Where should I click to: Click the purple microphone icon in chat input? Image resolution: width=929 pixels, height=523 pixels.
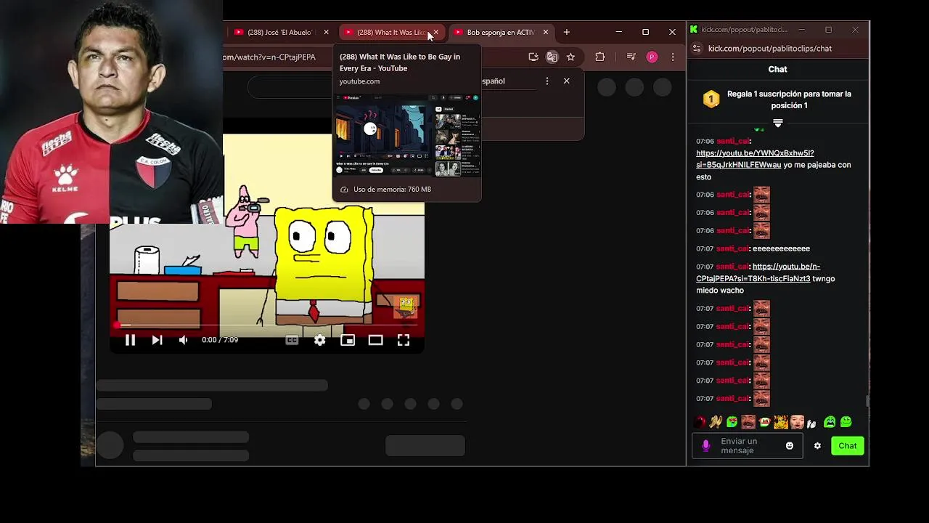[705, 446]
